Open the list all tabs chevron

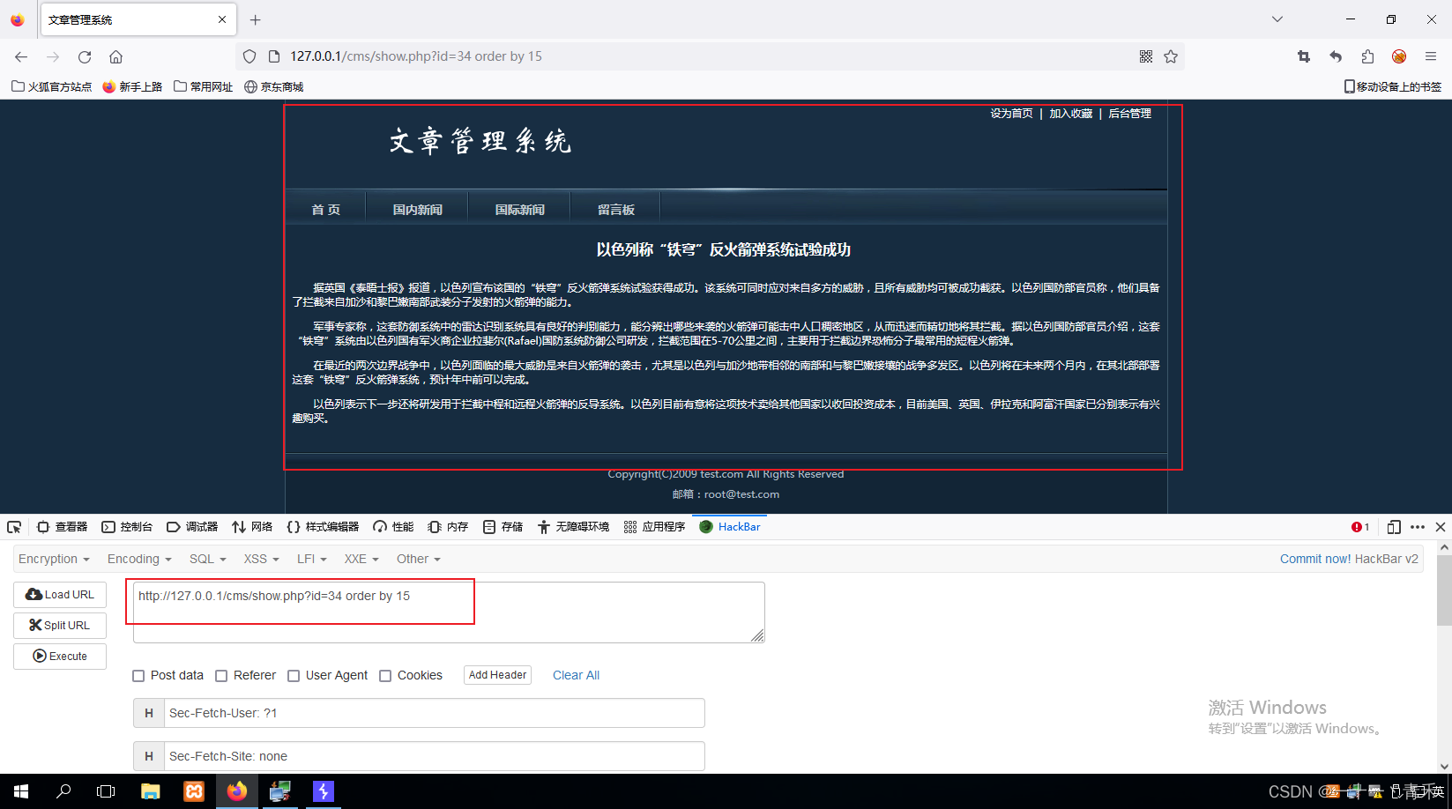[x=1277, y=19]
